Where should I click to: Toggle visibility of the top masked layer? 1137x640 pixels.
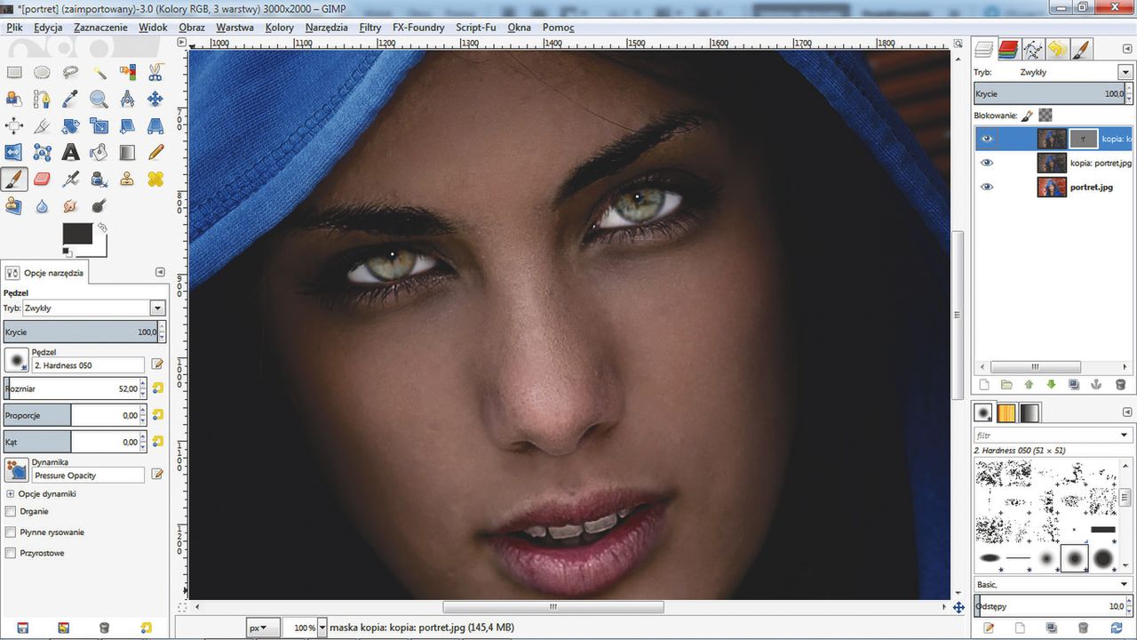click(987, 139)
